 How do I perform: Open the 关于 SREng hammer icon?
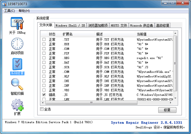click(x=17, y=23)
